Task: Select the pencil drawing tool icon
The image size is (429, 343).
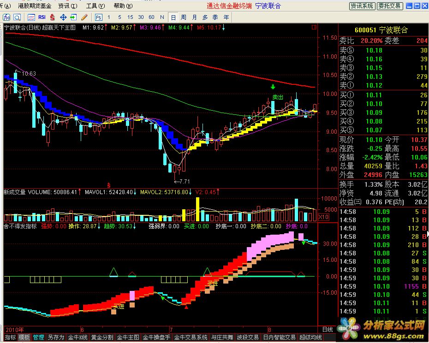Action: click(x=84, y=18)
